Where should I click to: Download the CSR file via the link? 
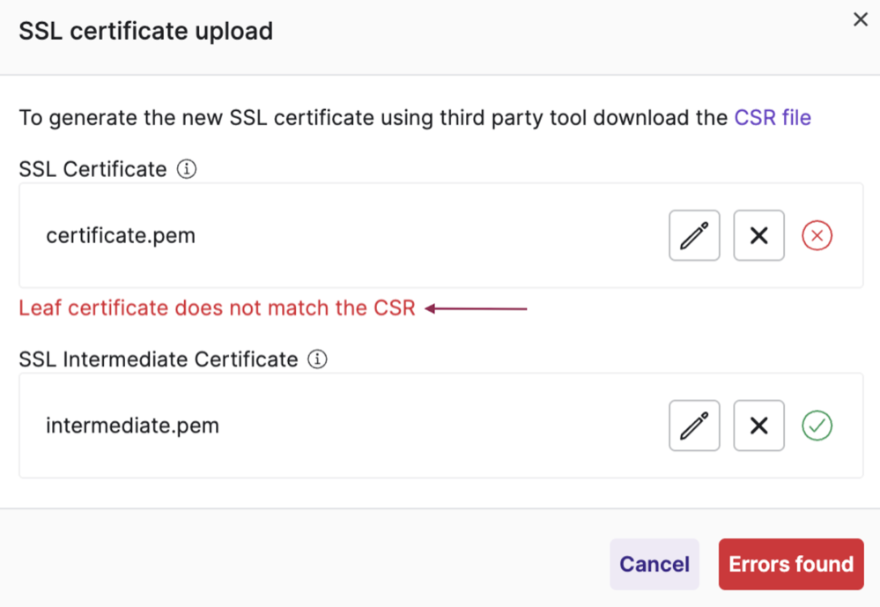pos(773,117)
